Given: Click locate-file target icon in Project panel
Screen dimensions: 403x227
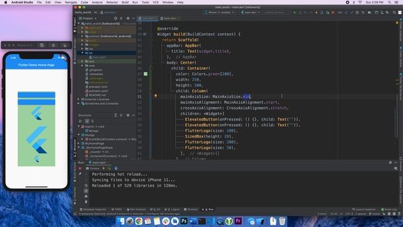Looking at the screenshot, I should point(115,18).
